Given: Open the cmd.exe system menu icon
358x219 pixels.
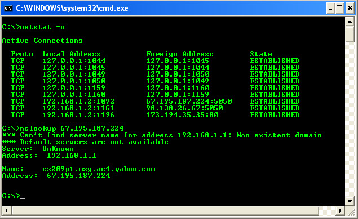Looking at the screenshot, I should [8, 8].
